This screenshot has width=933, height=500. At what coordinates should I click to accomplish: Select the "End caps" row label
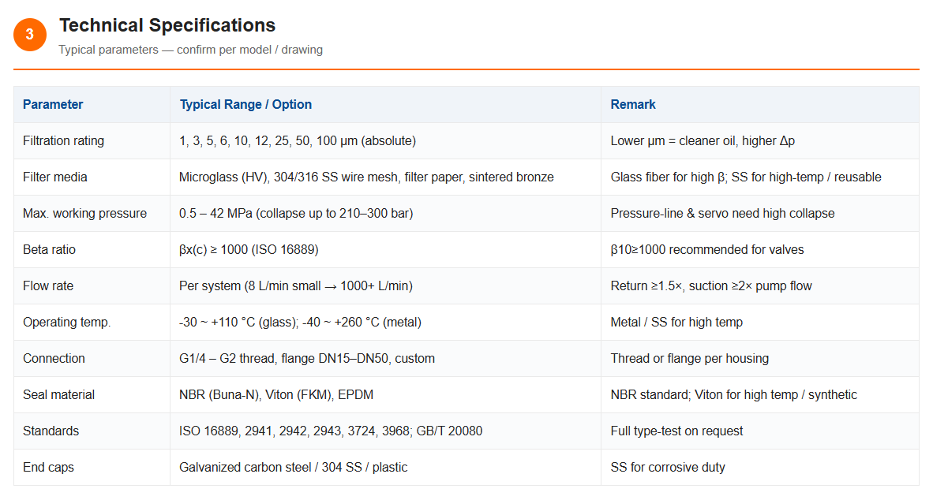(49, 468)
